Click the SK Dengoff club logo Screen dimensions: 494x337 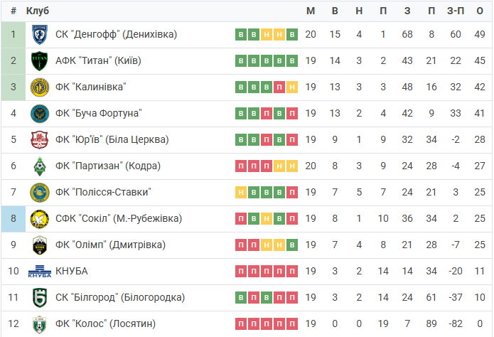(40, 34)
